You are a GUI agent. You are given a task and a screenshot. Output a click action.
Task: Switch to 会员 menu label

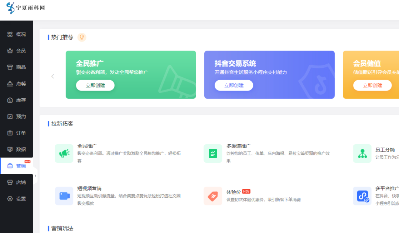tap(21, 51)
